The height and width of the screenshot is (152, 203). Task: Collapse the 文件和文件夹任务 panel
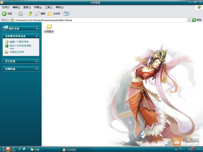[37, 36]
